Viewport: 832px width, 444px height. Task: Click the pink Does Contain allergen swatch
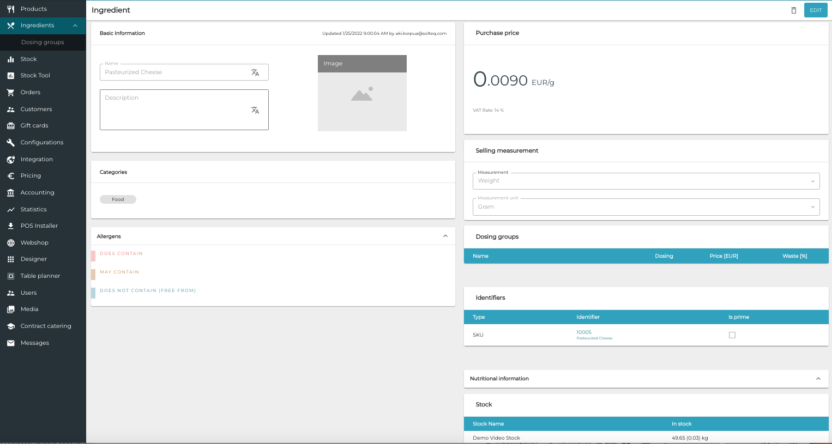pos(93,256)
